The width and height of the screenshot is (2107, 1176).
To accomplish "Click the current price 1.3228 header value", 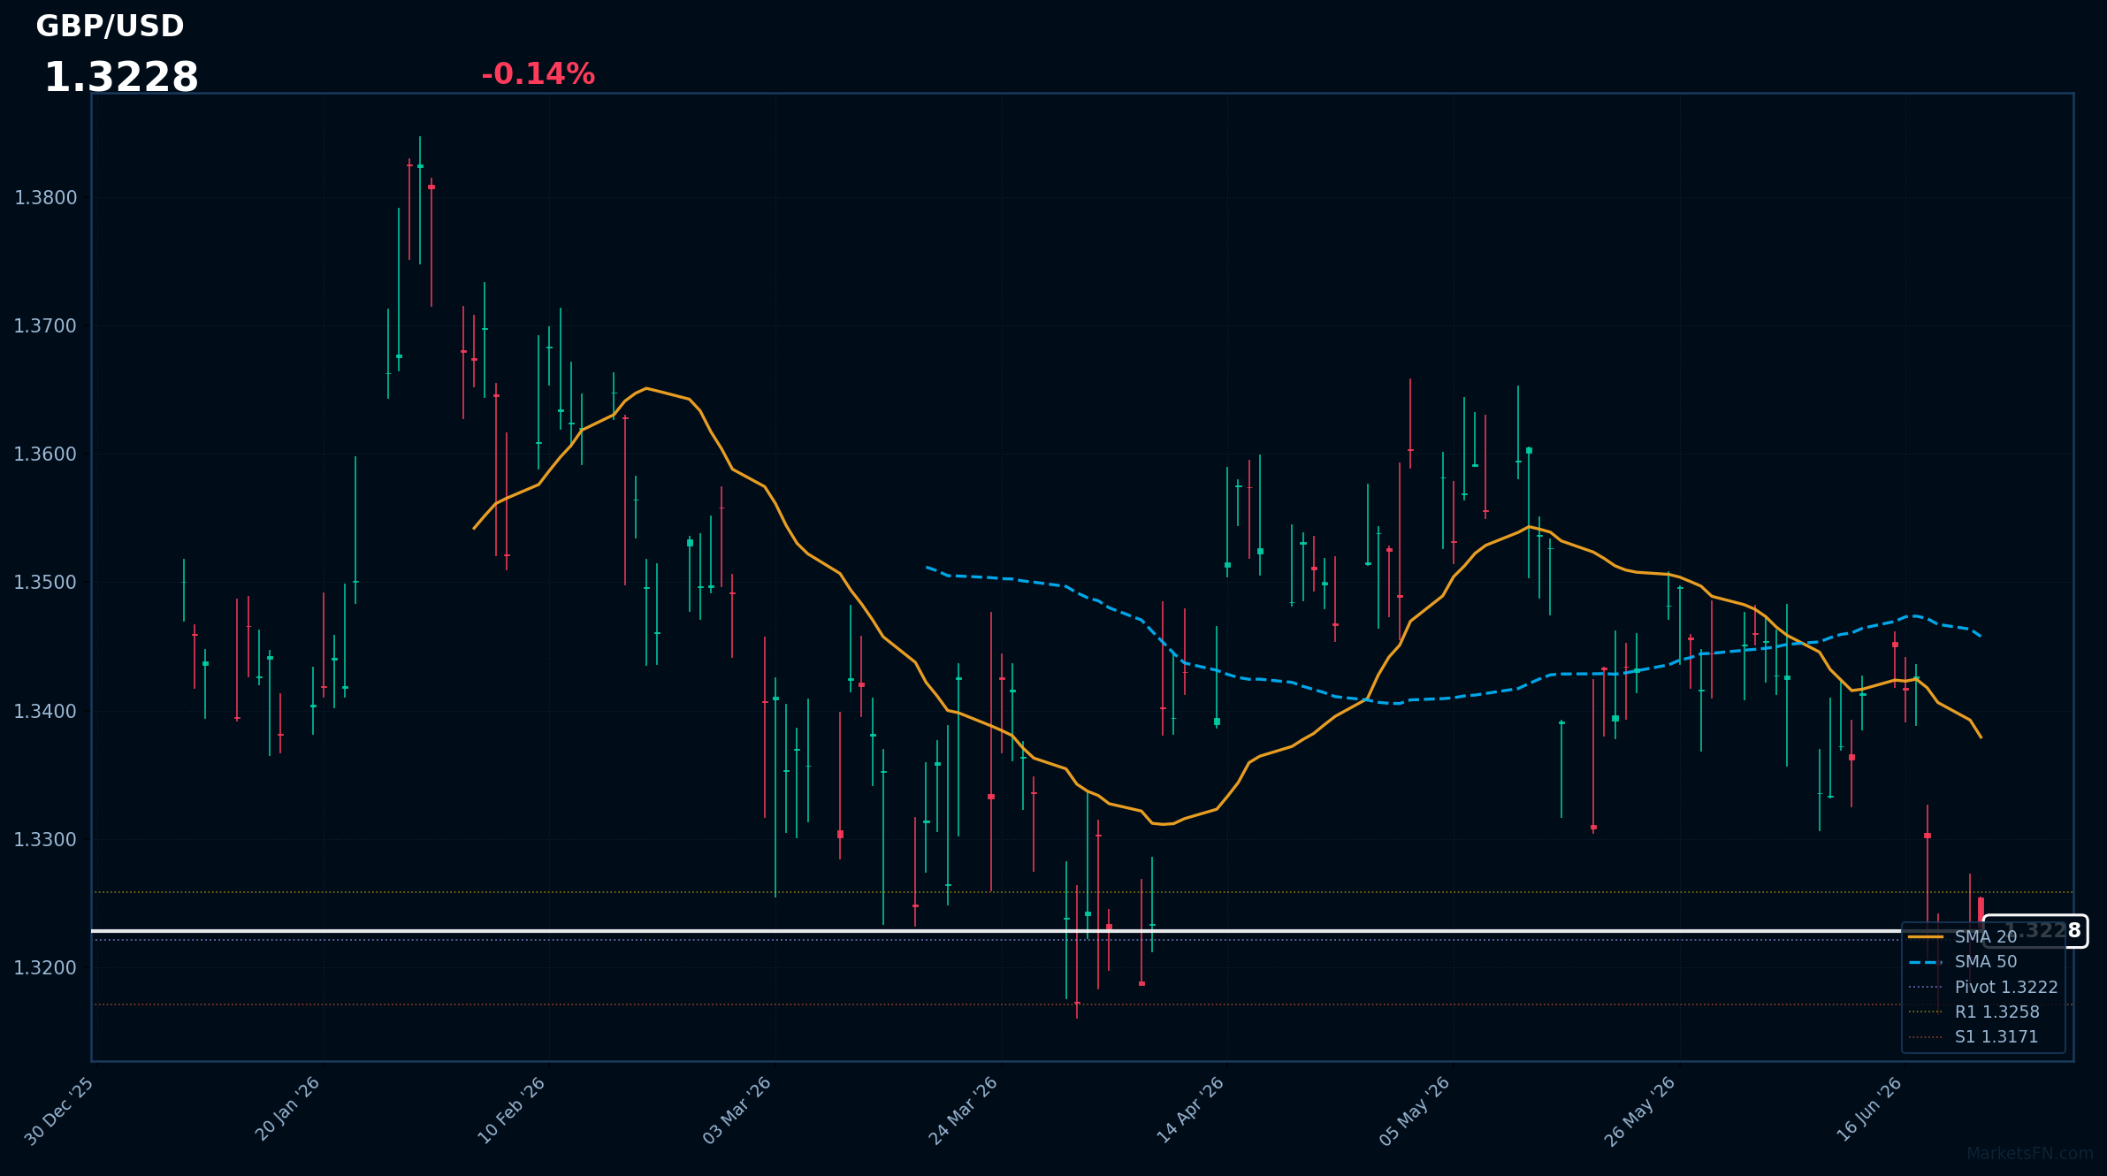I will coord(121,78).
